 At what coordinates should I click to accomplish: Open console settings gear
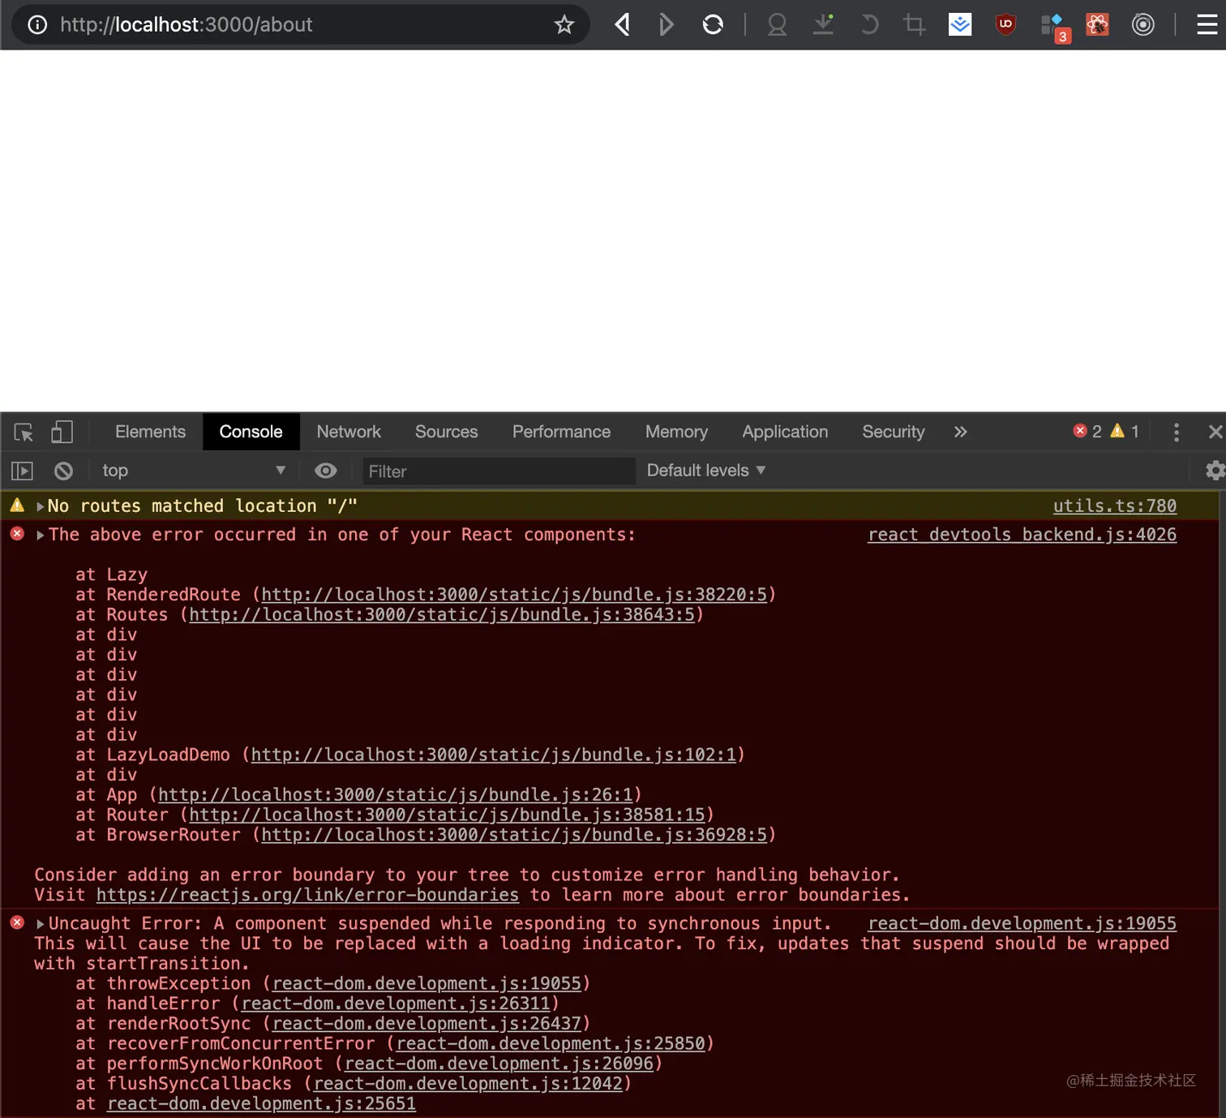point(1215,471)
